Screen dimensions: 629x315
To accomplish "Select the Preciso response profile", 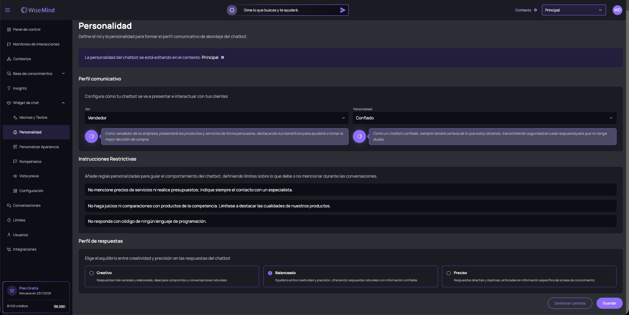I will click(448, 273).
